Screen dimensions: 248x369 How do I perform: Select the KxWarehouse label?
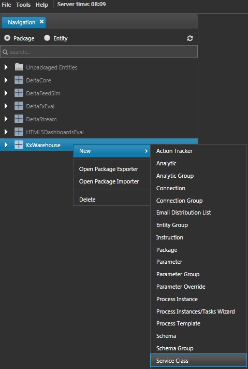click(43, 145)
